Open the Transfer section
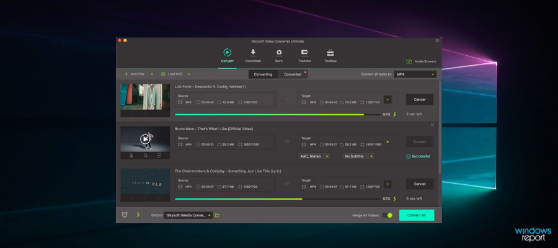This screenshot has width=558, height=248. [304, 55]
